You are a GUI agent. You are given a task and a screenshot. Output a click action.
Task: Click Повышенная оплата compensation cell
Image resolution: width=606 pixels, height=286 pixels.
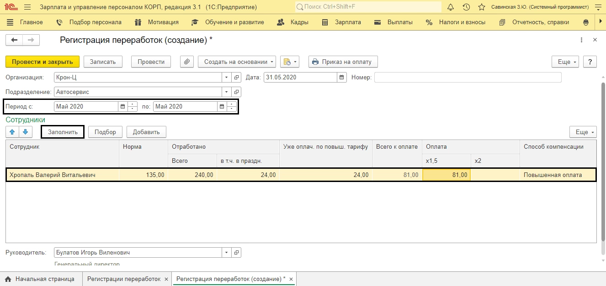click(x=558, y=175)
